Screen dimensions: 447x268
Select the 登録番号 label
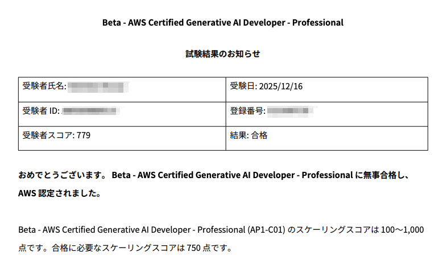(247, 111)
